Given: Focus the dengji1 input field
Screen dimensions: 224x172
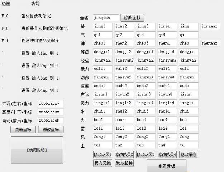Looking at the screenshot, I should coord(103,52).
